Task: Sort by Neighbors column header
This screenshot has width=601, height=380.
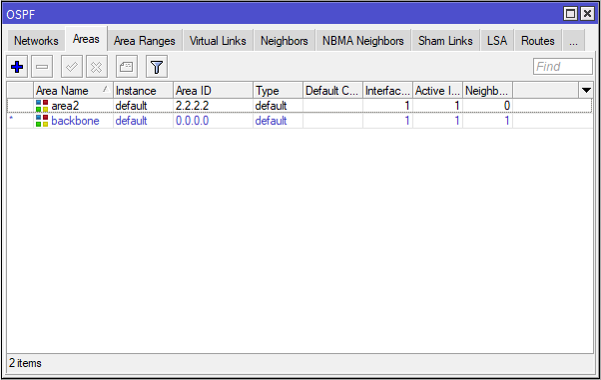Action: click(x=487, y=91)
